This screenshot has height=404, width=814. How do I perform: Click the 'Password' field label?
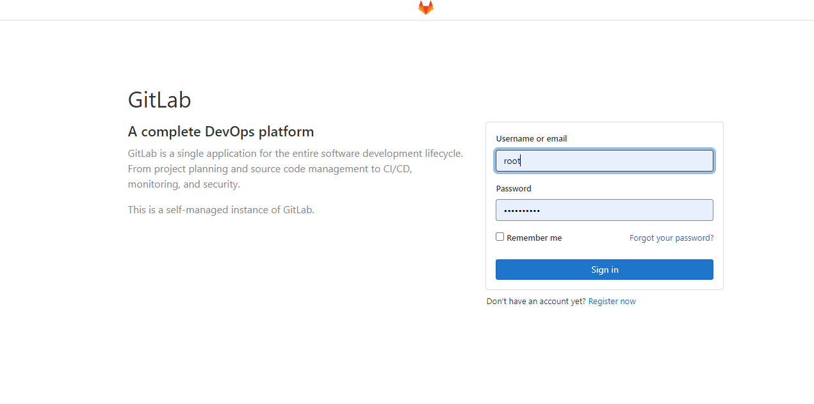514,189
